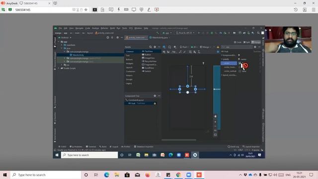Viewport: 318px width, 179px height.
Task: Open Help menu in Android Studio
Action: coord(146,28)
